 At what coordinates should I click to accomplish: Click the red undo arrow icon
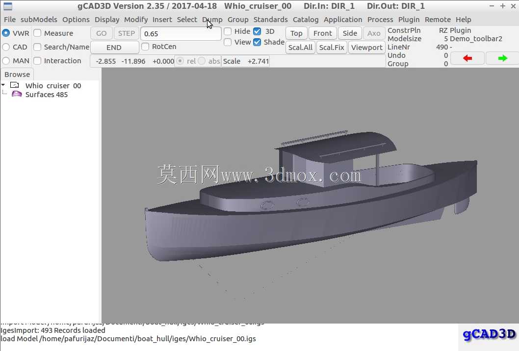tap(467, 58)
